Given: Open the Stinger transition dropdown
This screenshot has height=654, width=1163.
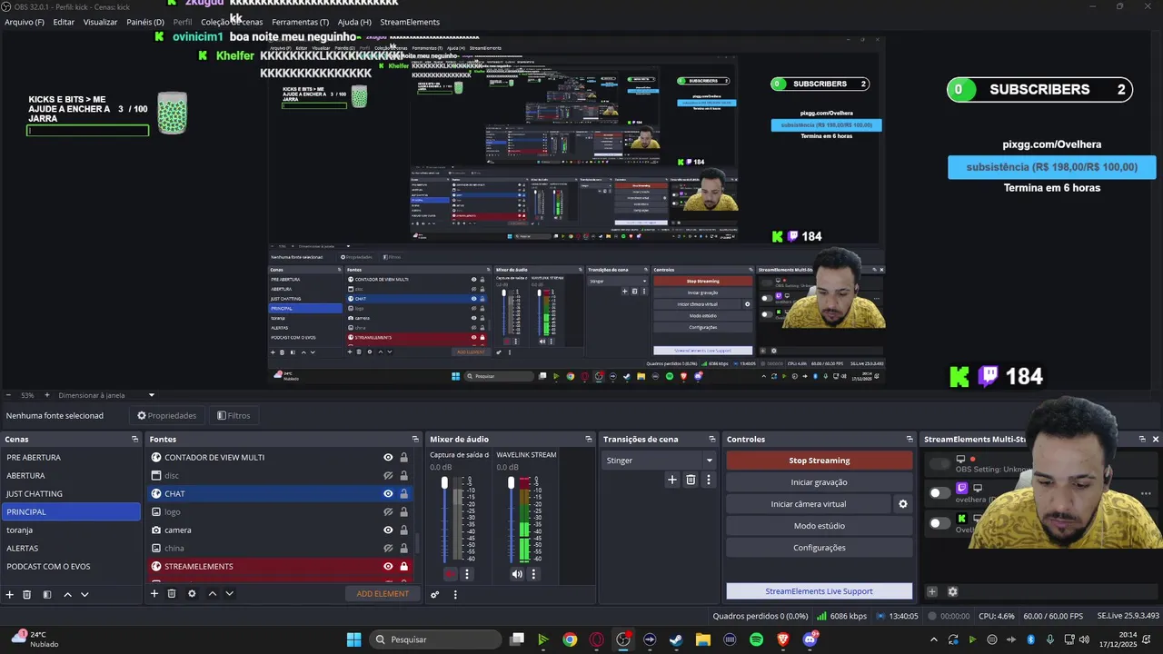Looking at the screenshot, I should [659, 461].
